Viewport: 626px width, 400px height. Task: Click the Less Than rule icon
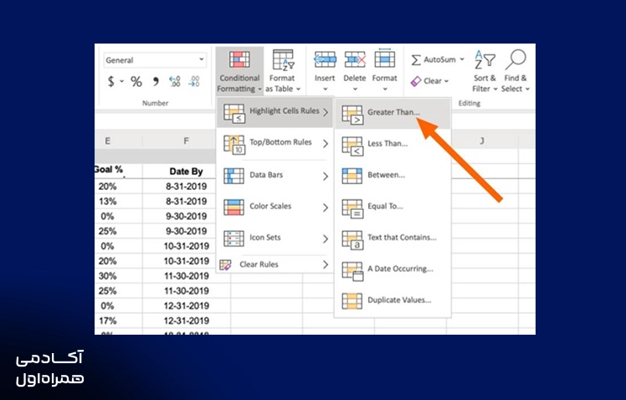pos(352,146)
